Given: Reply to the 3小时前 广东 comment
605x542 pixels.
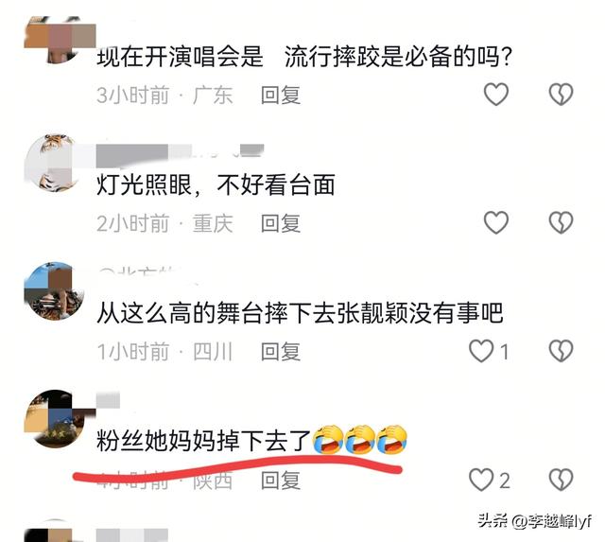Looking at the screenshot, I should tap(281, 95).
